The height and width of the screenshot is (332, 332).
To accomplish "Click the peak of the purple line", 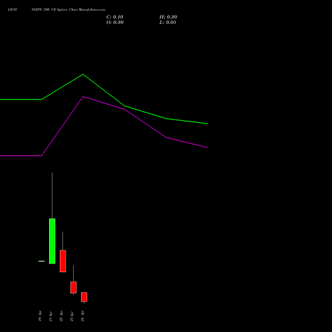I will (x=83, y=96).
